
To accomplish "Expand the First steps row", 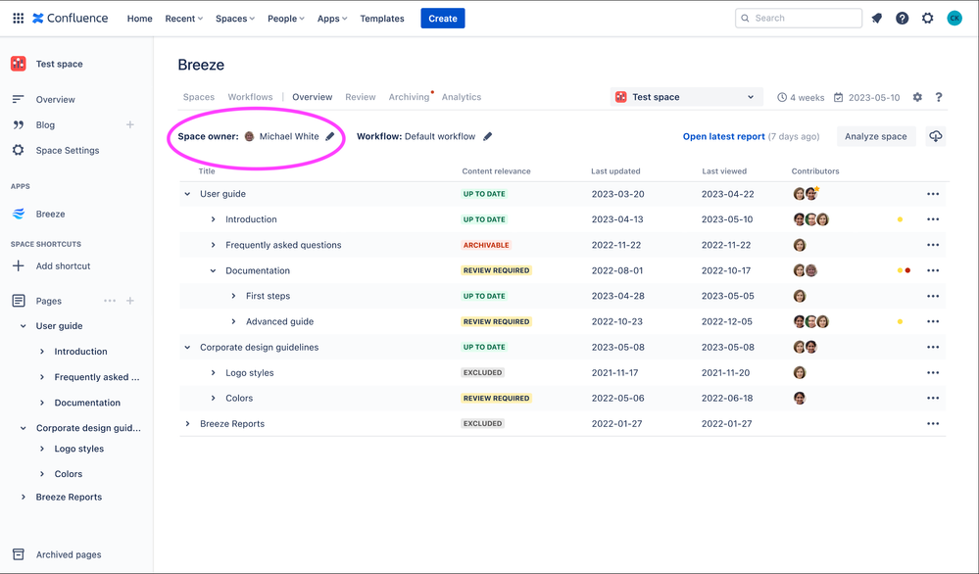I will pyautogui.click(x=233, y=297).
